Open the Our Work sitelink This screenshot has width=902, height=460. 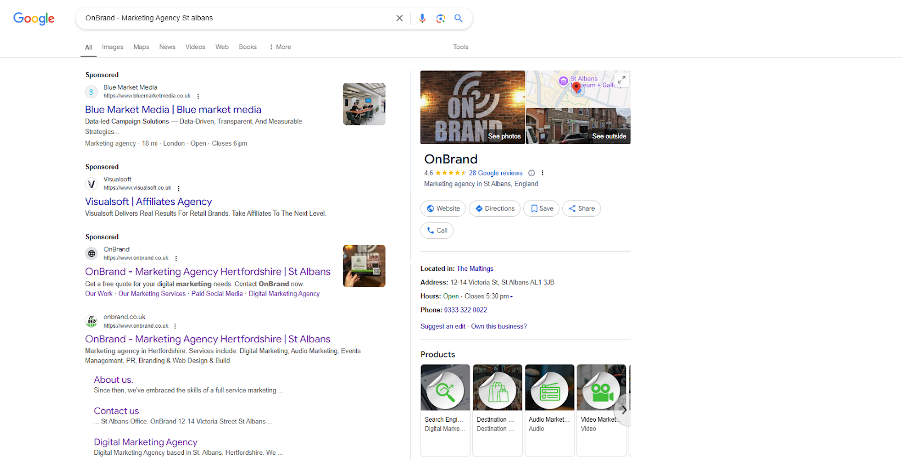pos(99,293)
